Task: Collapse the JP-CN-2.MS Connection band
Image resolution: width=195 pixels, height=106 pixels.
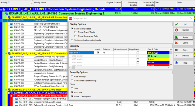Action: coord(6,17)
